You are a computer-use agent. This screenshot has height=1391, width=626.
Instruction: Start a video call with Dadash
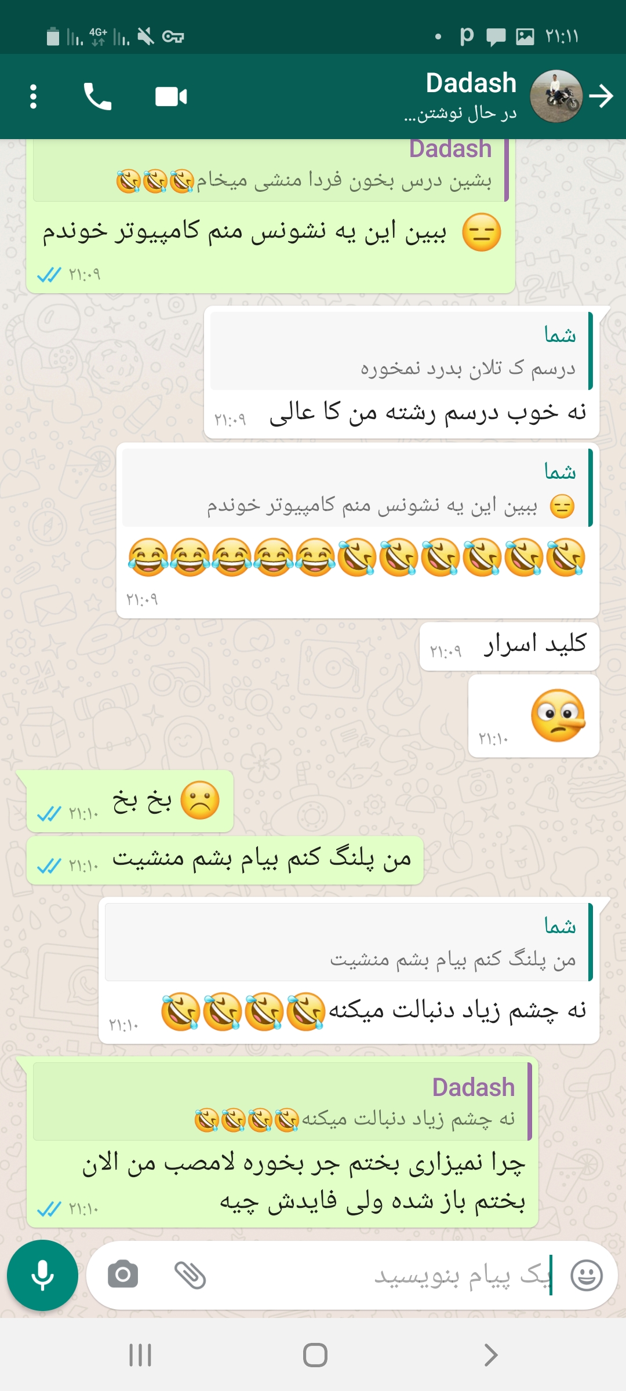click(x=171, y=97)
